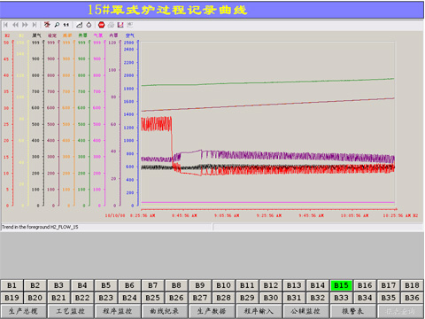This screenshot has width=425, height=319.
Task: Open the time range clock icon
Action: click(x=89, y=25)
